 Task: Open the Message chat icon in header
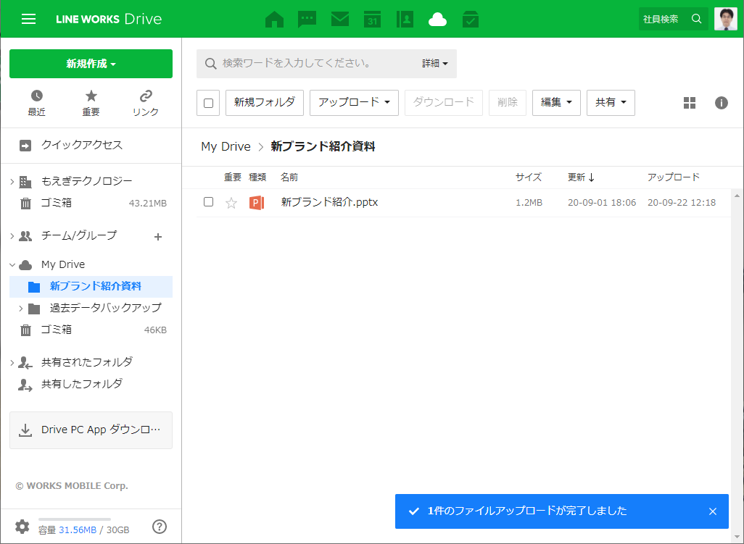(307, 20)
